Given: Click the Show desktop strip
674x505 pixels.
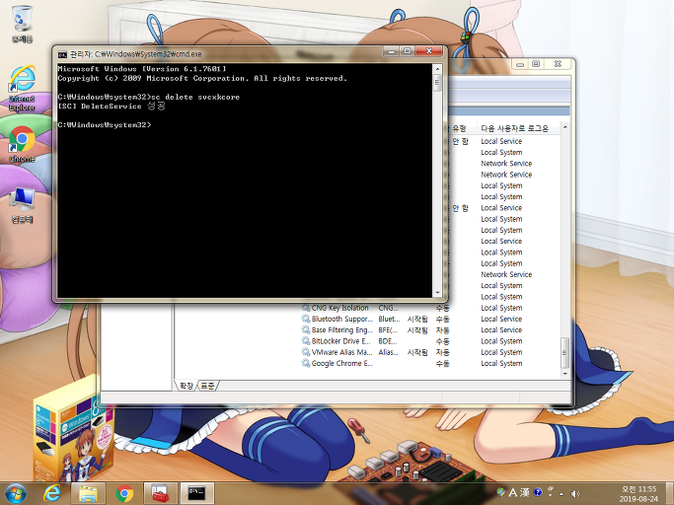Looking at the screenshot, I should (x=671, y=493).
